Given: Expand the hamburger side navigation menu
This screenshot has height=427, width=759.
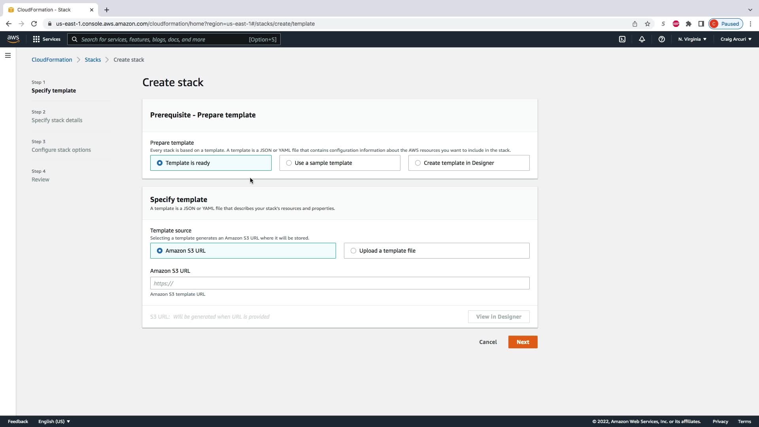Looking at the screenshot, I should 8,55.
